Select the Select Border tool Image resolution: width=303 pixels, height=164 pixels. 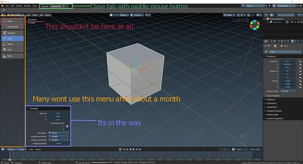coord(13,27)
